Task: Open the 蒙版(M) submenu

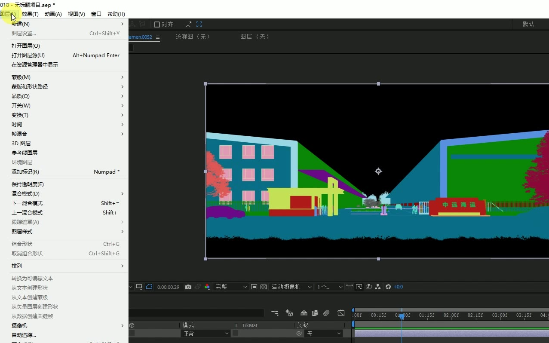Action: 21,77
